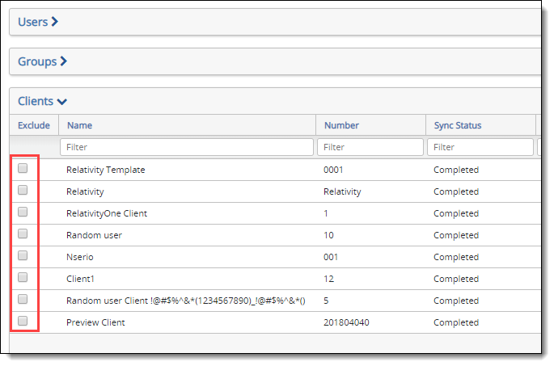554x366 pixels.
Task: Check Exclude for Relativity Template
Action: point(23,169)
